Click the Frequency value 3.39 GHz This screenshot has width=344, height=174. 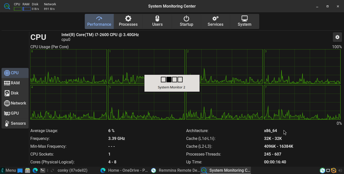pyautogui.click(x=117, y=138)
